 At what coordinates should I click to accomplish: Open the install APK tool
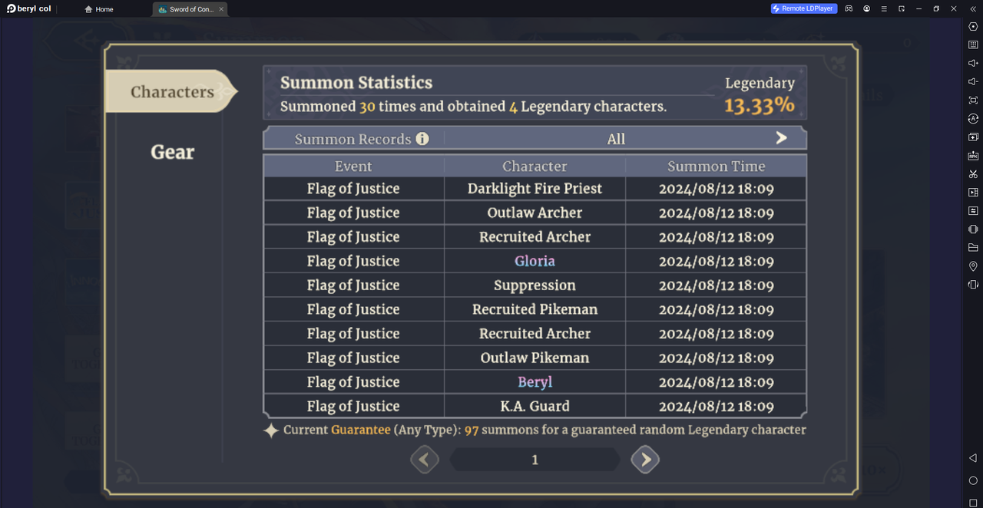[x=973, y=156]
